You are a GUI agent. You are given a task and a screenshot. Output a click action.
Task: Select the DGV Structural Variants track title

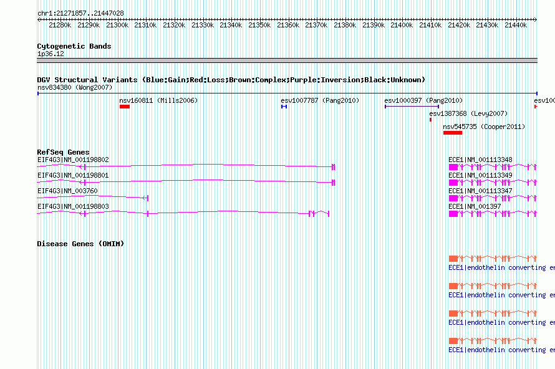(231, 80)
